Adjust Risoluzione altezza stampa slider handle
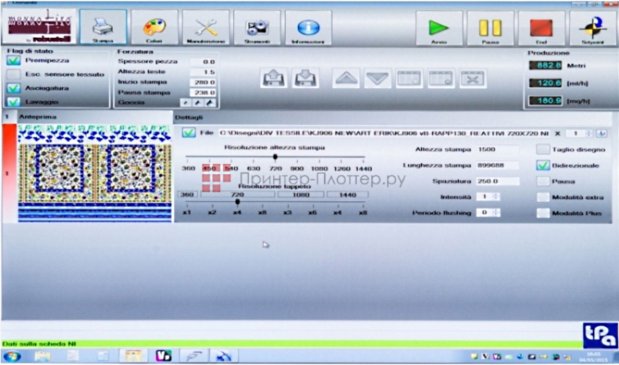The height and width of the screenshot is (365, 619). (275, 157)
